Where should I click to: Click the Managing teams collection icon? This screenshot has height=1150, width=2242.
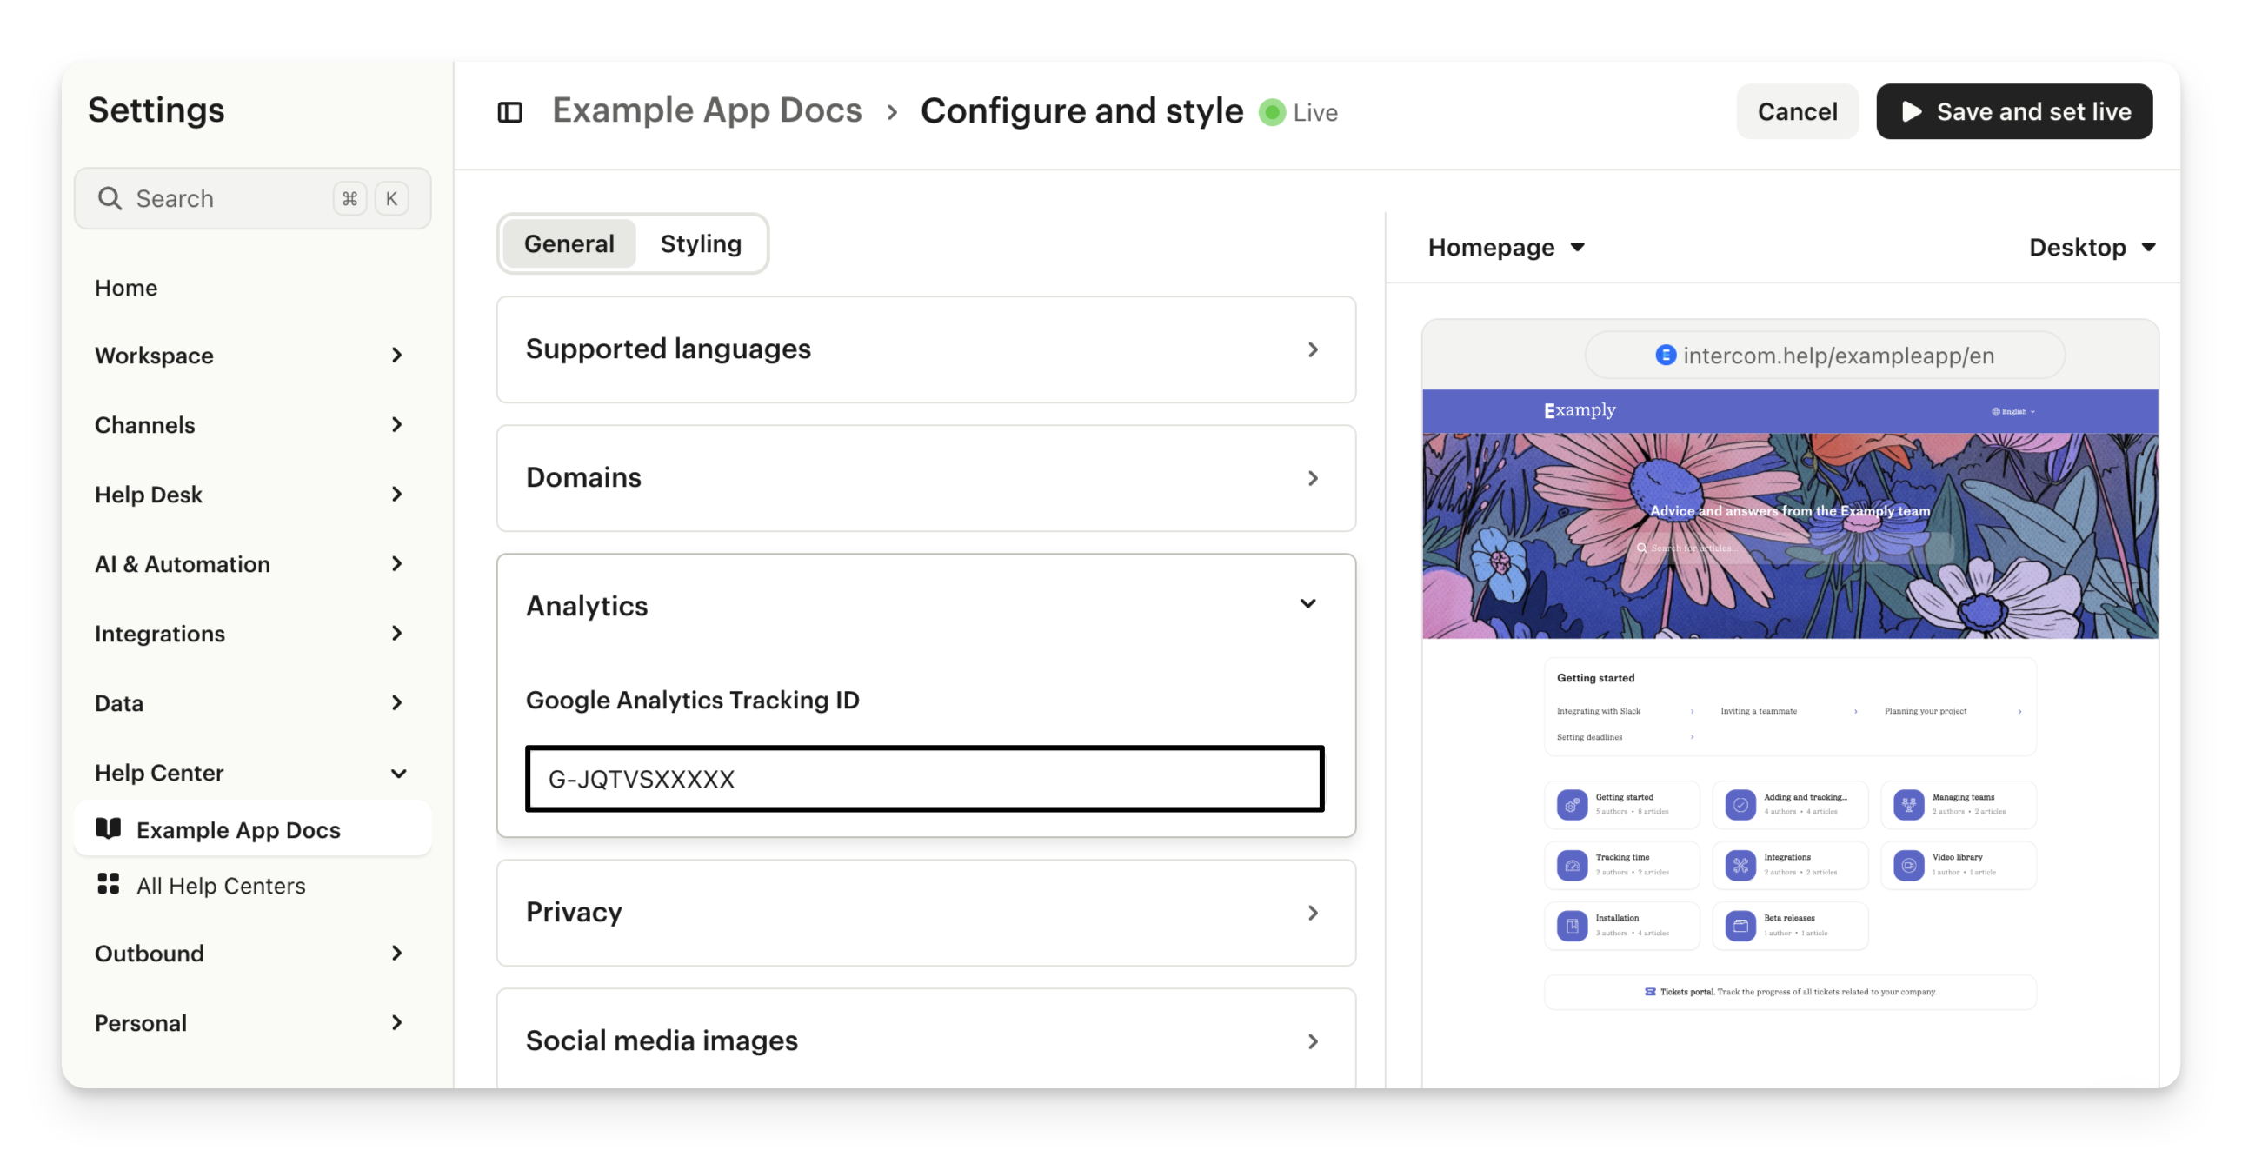tap(1908, 804)
